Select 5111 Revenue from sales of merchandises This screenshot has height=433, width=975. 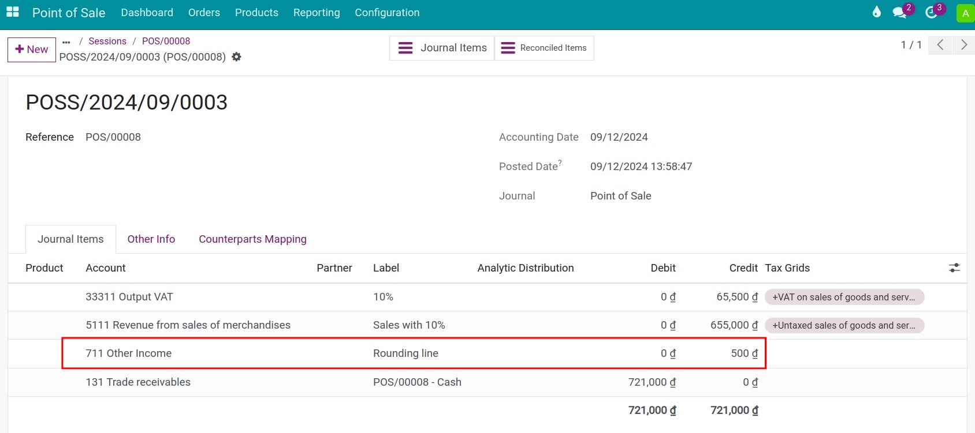188,325
